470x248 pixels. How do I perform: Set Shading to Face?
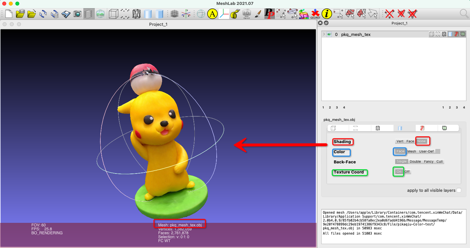[x=410, y=141]
